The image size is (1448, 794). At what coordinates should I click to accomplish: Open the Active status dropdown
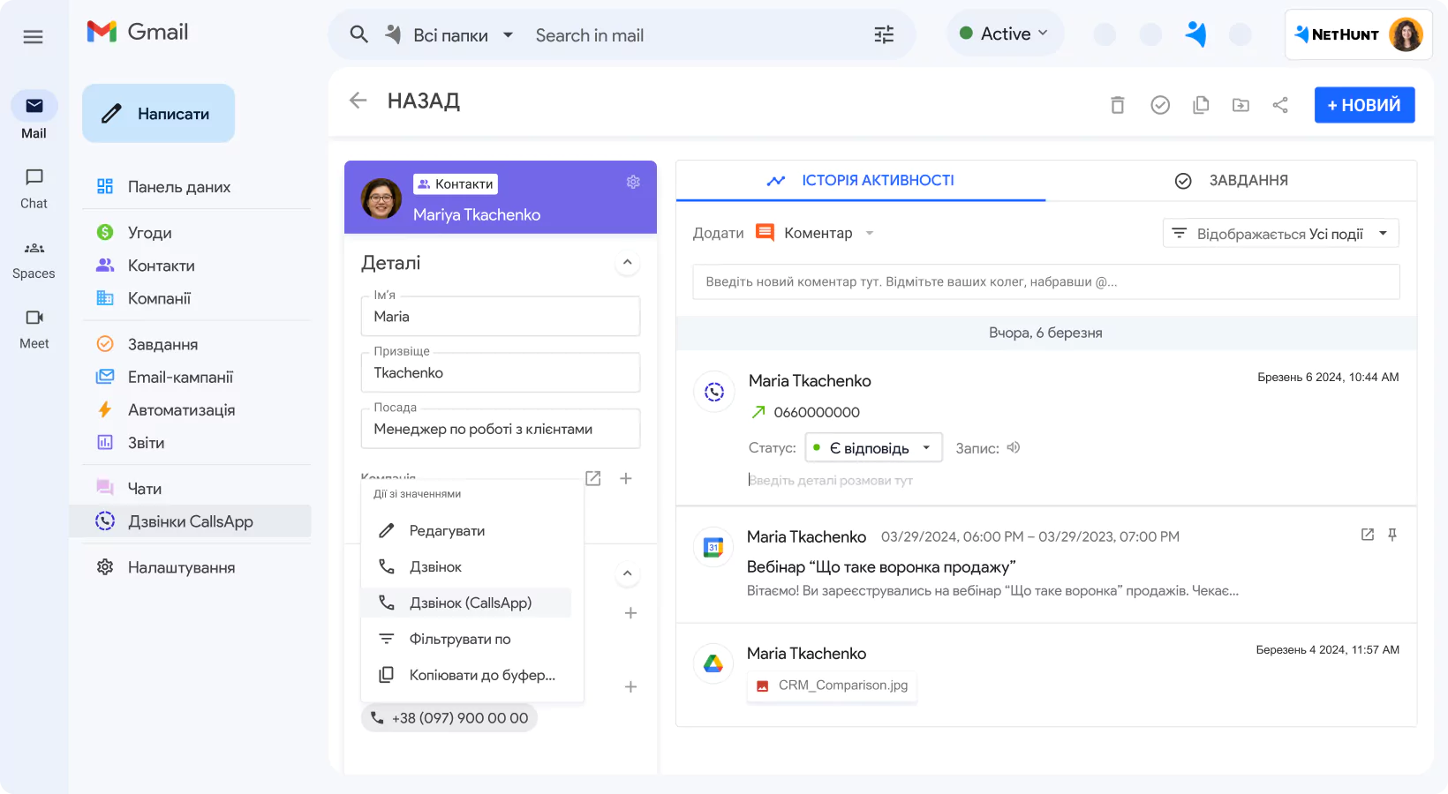[x=1005, y=34]
